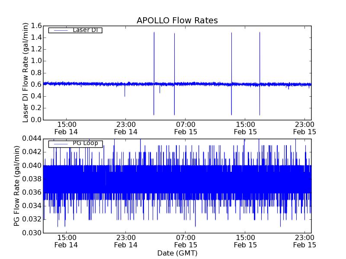The image size is (346, 259).
Task: Click the 1.0 tick on the top y-axis
Action: 36,61
